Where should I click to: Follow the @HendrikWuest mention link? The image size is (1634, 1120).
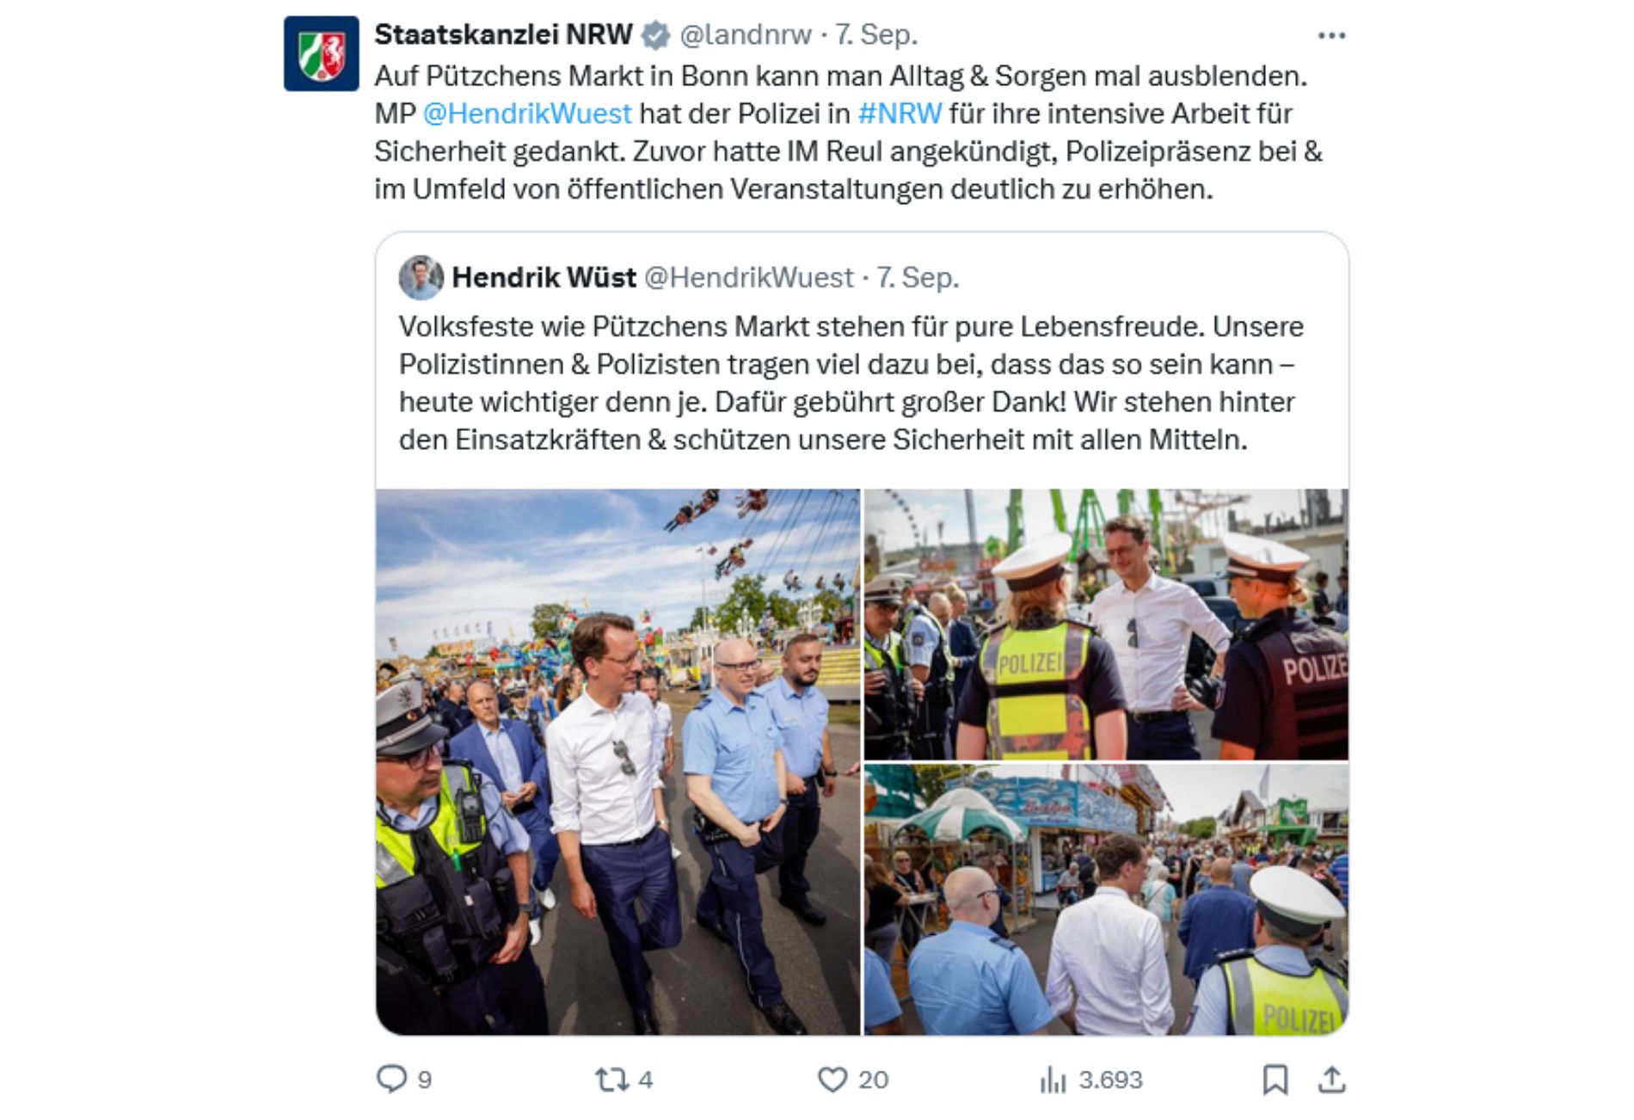pyautogui.click(x=527, y=114)
